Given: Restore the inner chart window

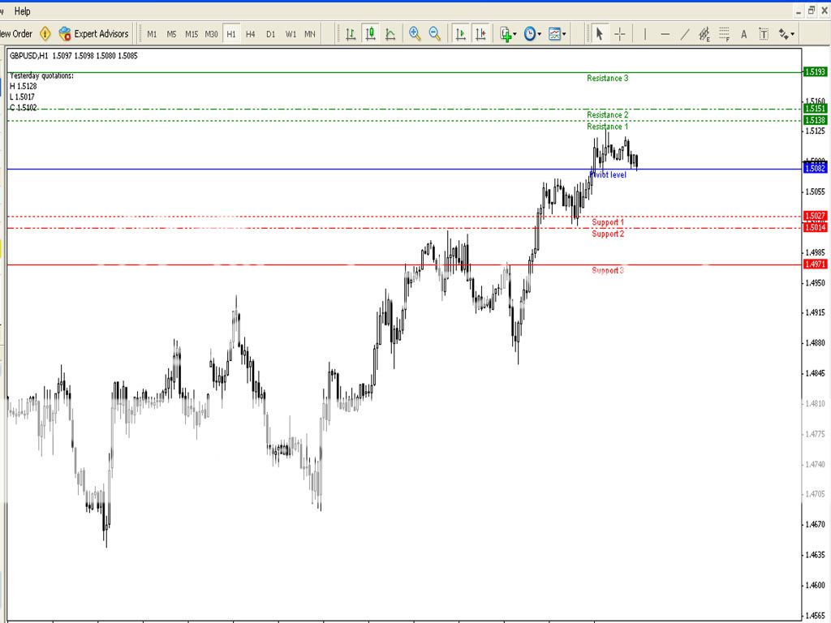Looking at the screenshot, I should point(812,11).
